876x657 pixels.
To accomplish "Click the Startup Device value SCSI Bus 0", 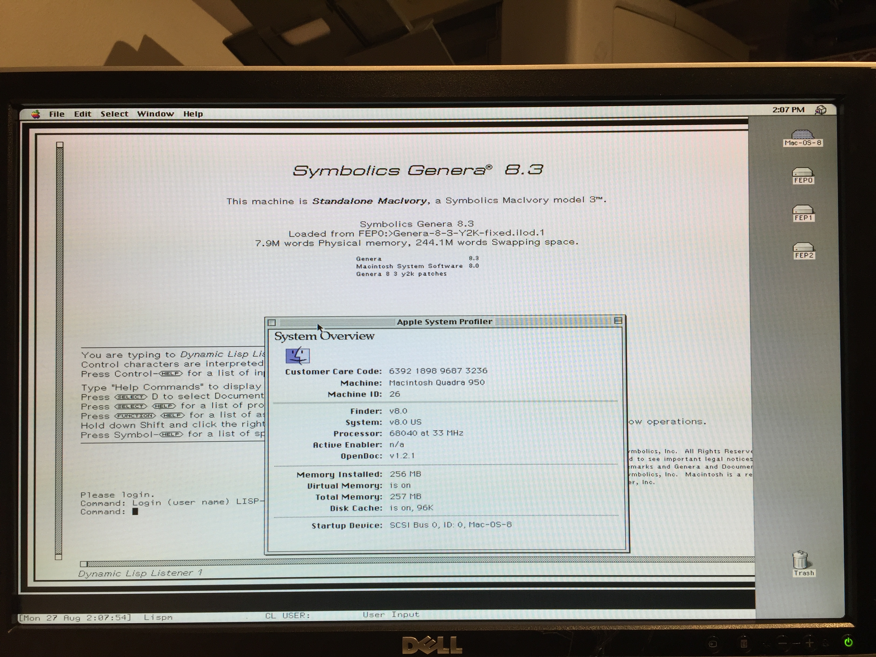I will (451, 525).
